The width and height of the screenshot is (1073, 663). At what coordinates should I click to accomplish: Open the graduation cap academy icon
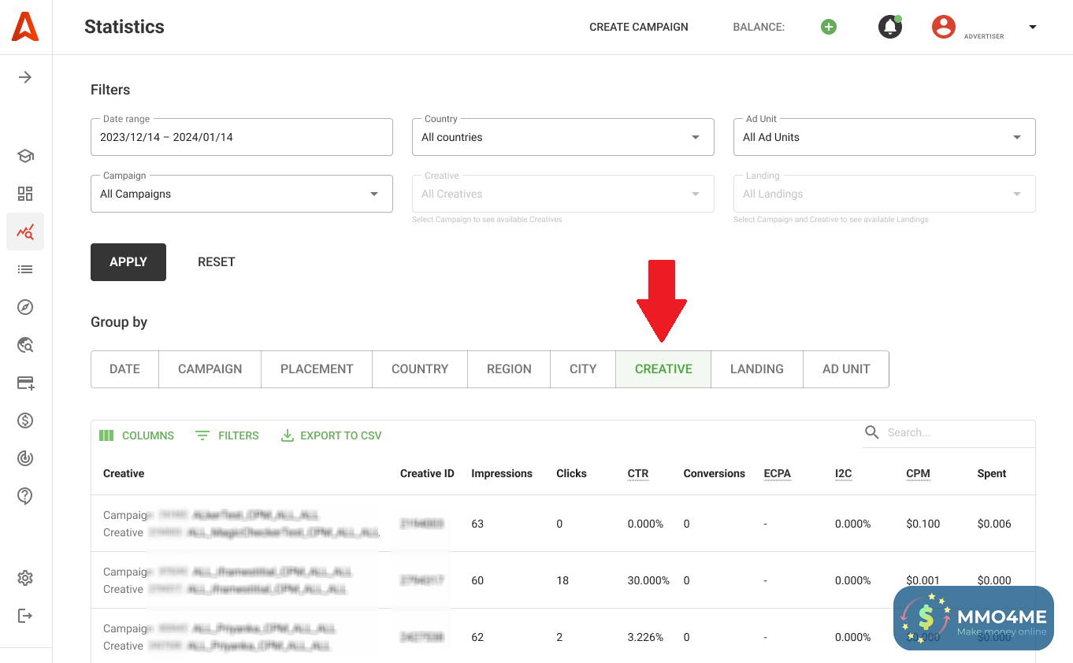click(x=25, y=156)
